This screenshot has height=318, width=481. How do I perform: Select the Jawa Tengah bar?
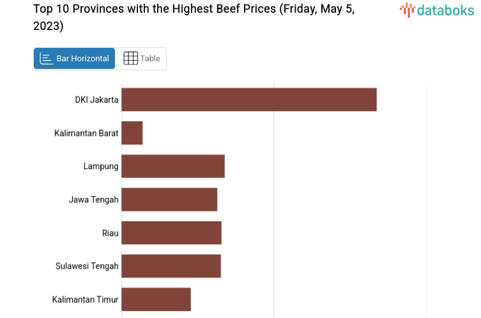[x=169, y=199]
